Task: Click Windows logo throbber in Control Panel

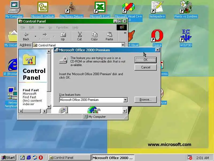Action: coord(122,27)
